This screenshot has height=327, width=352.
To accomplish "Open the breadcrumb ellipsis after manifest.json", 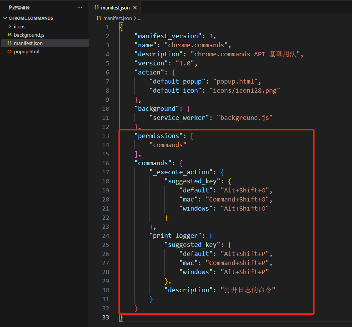I will point(139,18).
